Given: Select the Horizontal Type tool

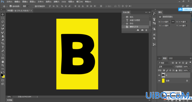Looking at the screenshot, I should (2, 47).
